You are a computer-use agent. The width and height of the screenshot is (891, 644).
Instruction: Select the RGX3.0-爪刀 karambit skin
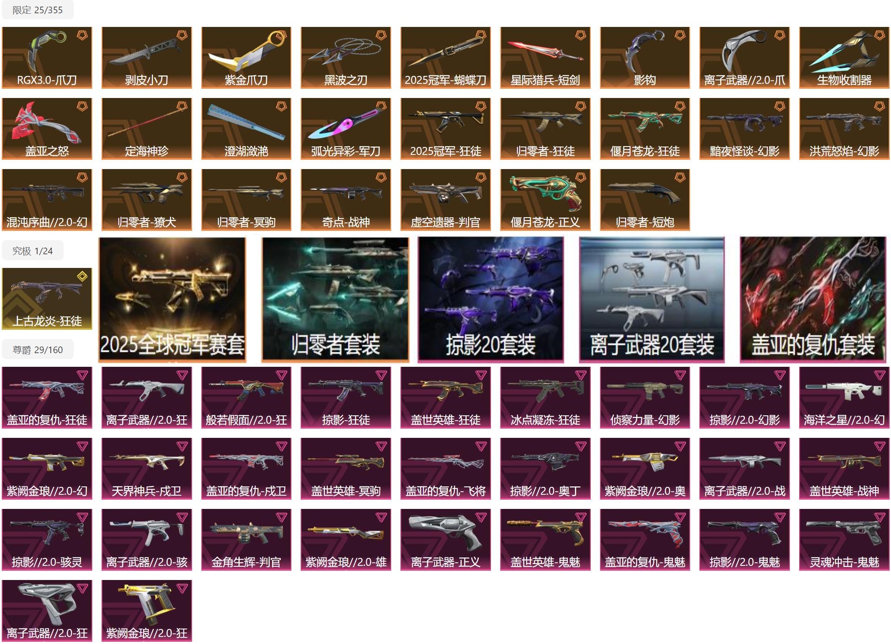click(47, 57)
